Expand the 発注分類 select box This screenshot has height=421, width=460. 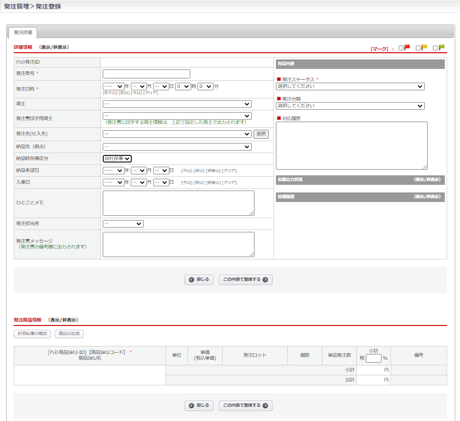[350, 106]
